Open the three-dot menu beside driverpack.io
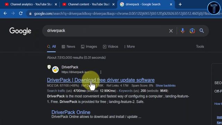 (x=101, y=72)
